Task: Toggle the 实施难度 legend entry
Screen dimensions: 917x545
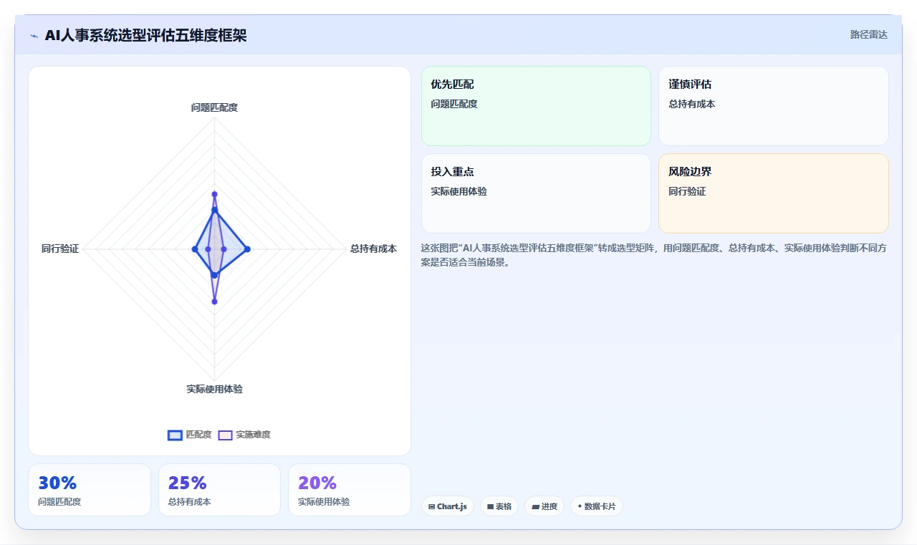Action: click(244, 435)
